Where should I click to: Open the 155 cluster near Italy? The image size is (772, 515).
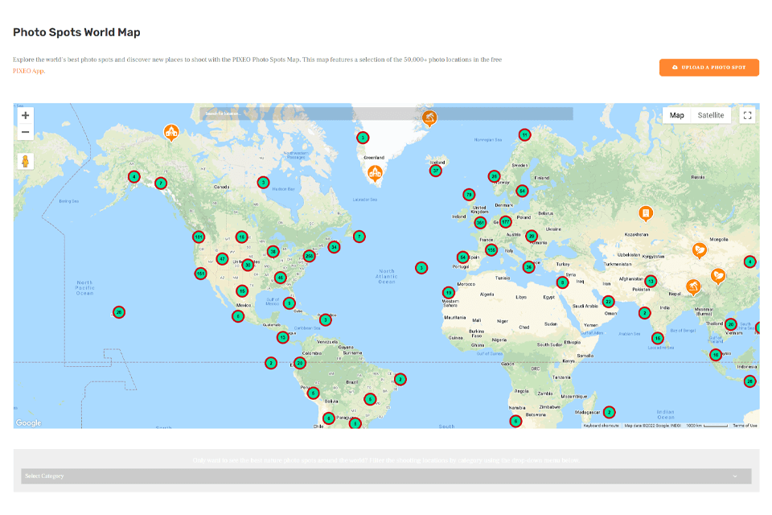coord(491,250)
